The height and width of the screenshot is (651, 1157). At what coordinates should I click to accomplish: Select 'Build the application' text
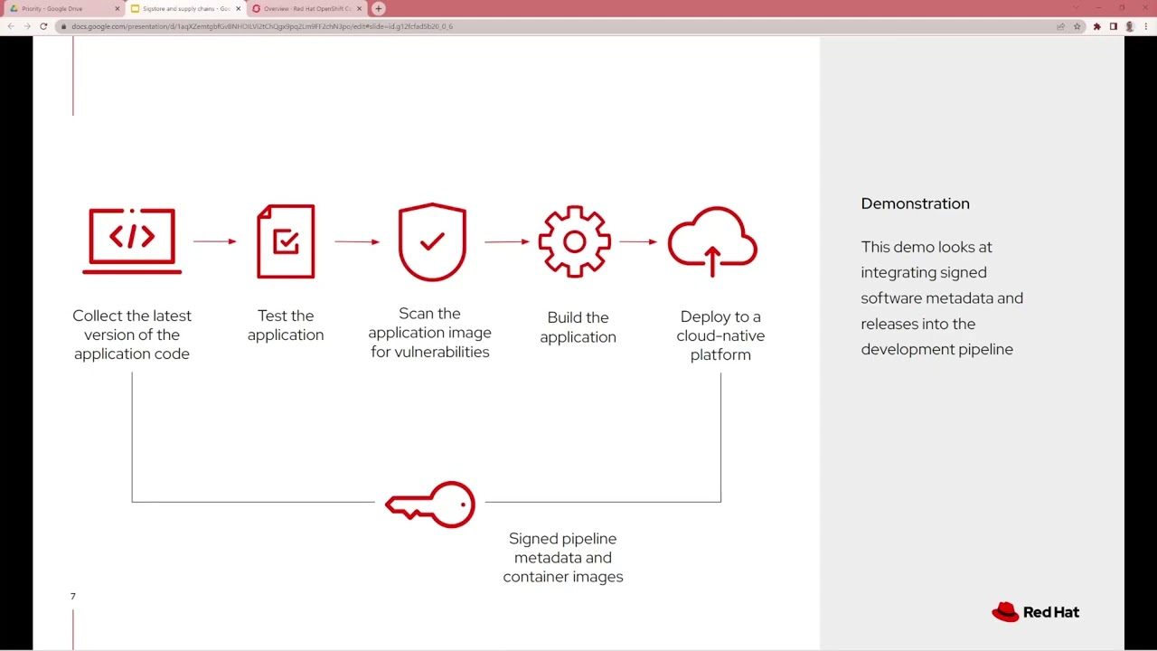tap(578, 327)
